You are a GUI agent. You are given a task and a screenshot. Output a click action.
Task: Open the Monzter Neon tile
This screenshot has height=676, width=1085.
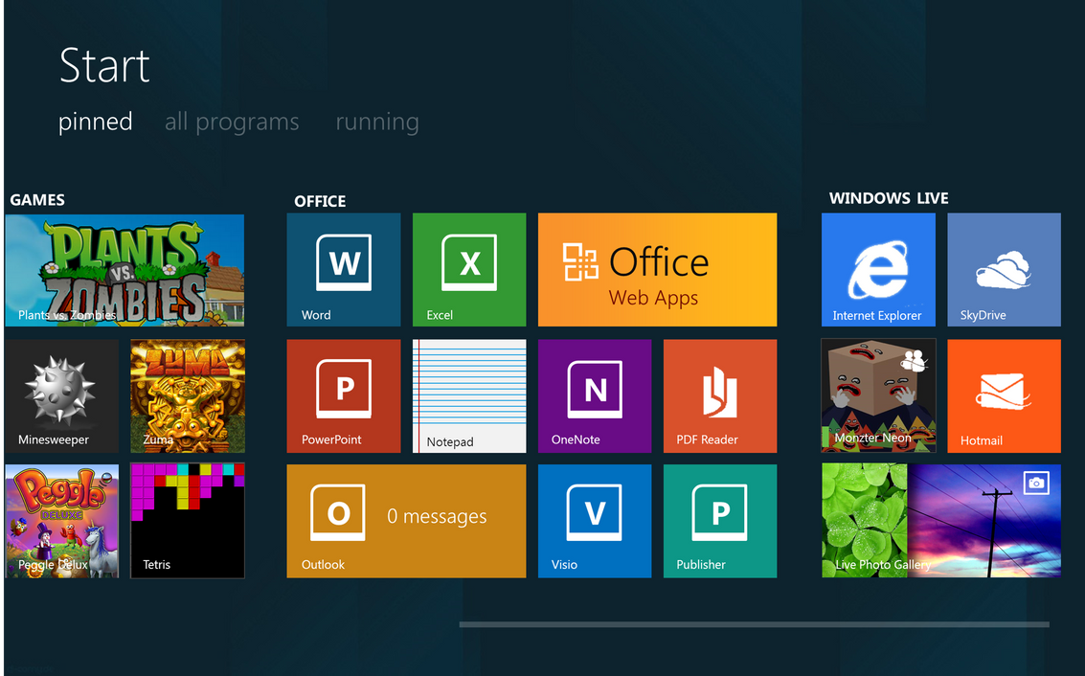pos(878,395)
